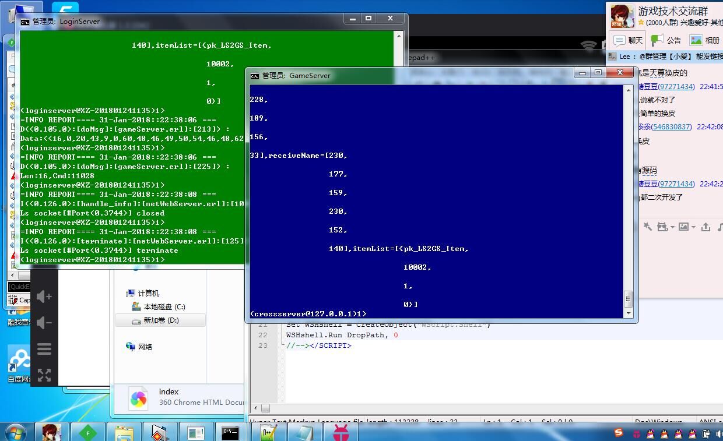Screen dimensions: 723x441
Task: Open the red bug application in taskbar
Action: coord(341,432)
